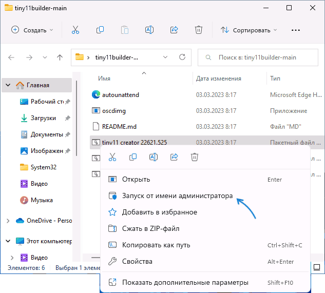The height and width of the screenshot is (293, 325).
Task: Expand the Видео node under Этот компьютер
Action: (12, 258)
